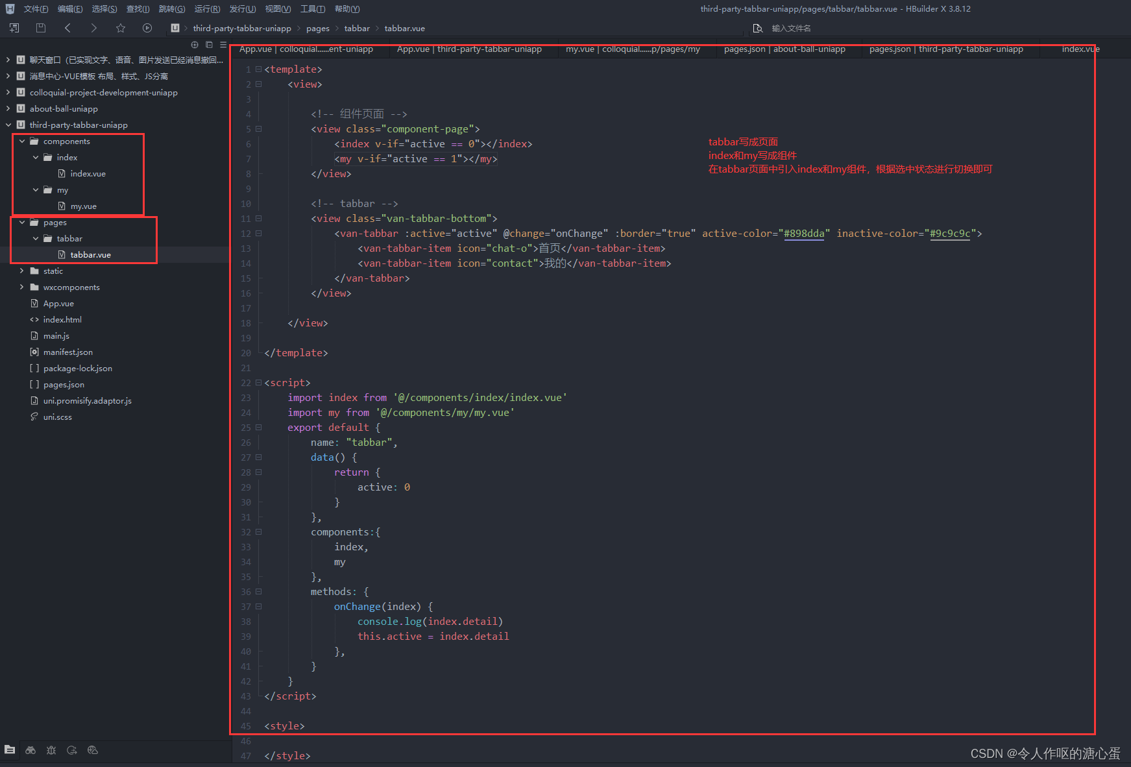Image resolution: width=1131 pixels, height=767 pixels.
Task: Go forward with the right arrow icon
Action: point(94,28)
